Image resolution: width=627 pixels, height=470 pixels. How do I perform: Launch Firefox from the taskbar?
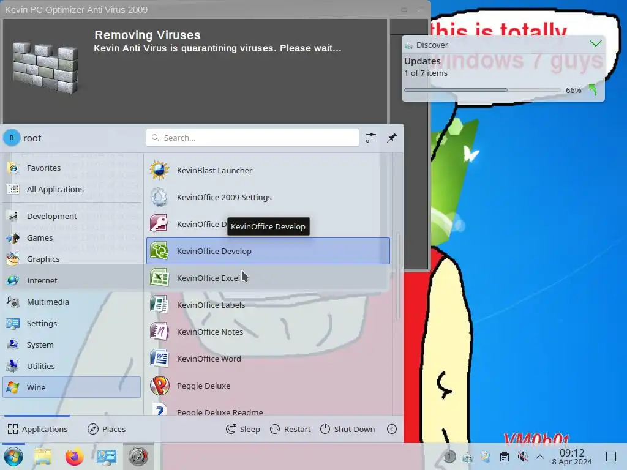tap(74, 457)
